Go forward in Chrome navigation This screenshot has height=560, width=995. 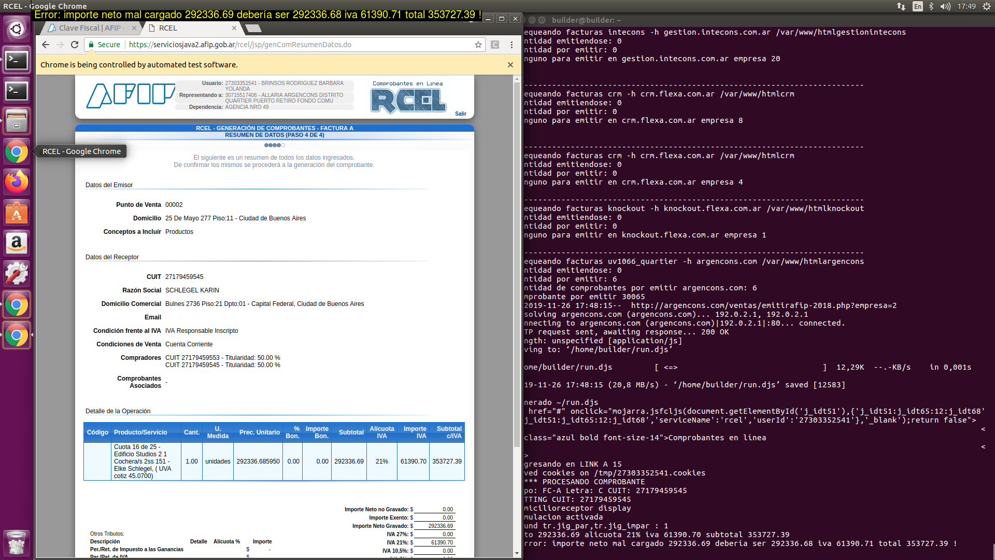[x=60, y=45]
